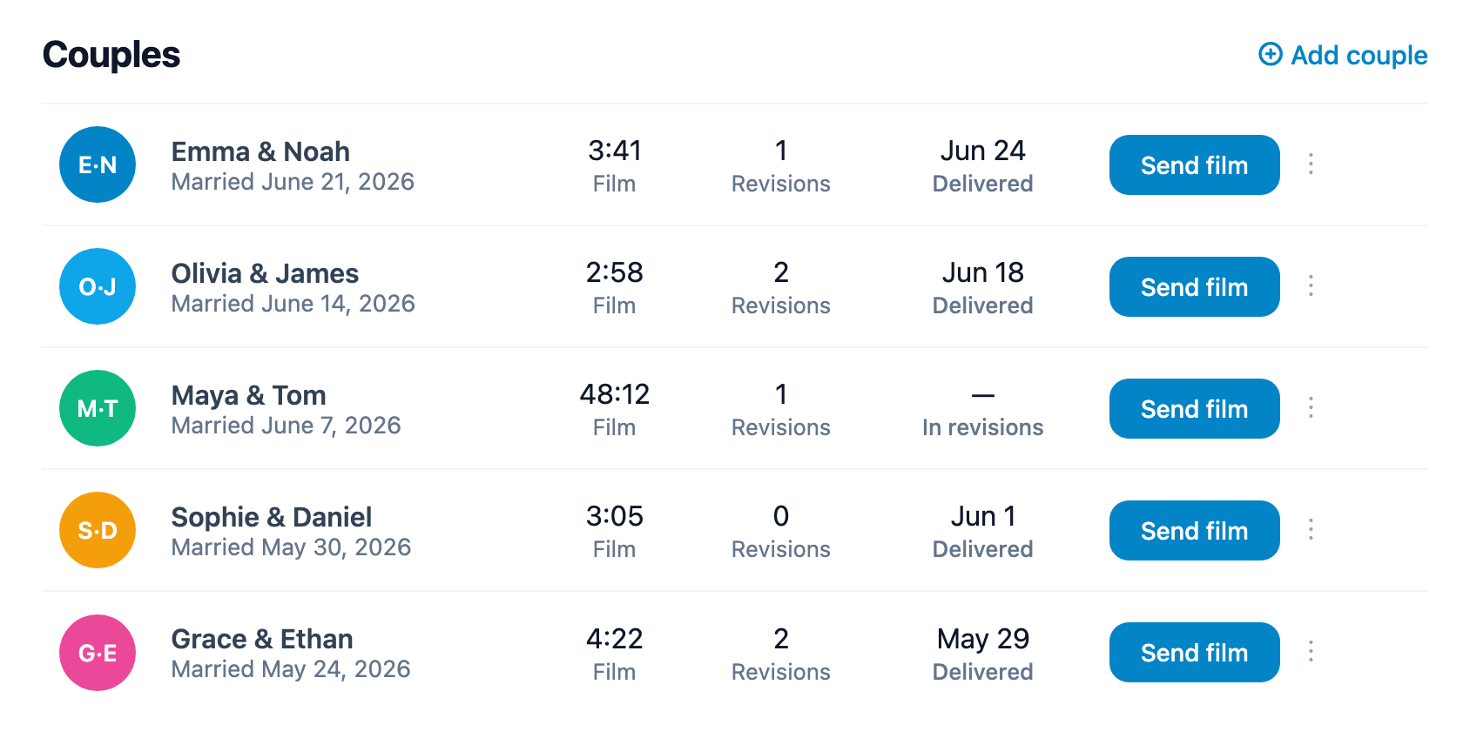1470x745 pixels.
Task: Select the O·J avatar circle
Action: pyautogui.click(x=98, y=286)
